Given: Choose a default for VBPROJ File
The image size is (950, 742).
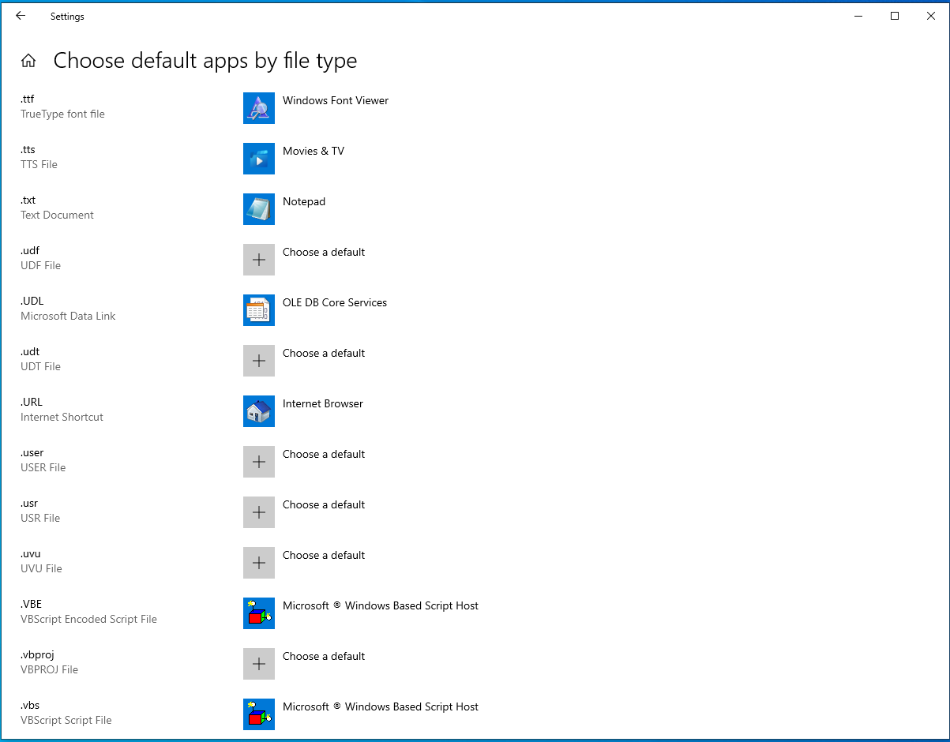Looking at the screenshot, I should (324, 656).
